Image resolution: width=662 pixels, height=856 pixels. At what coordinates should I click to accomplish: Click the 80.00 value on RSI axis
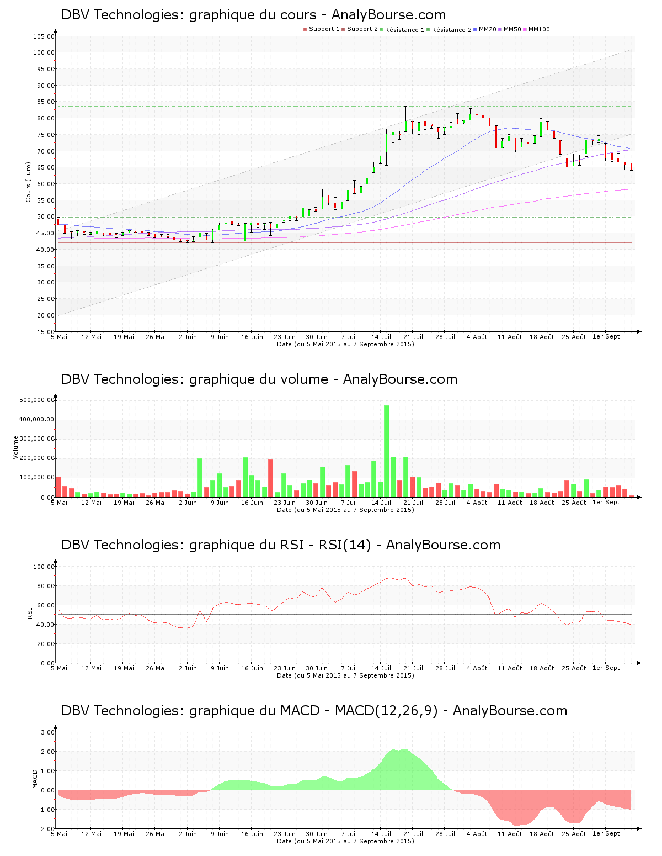45,586
